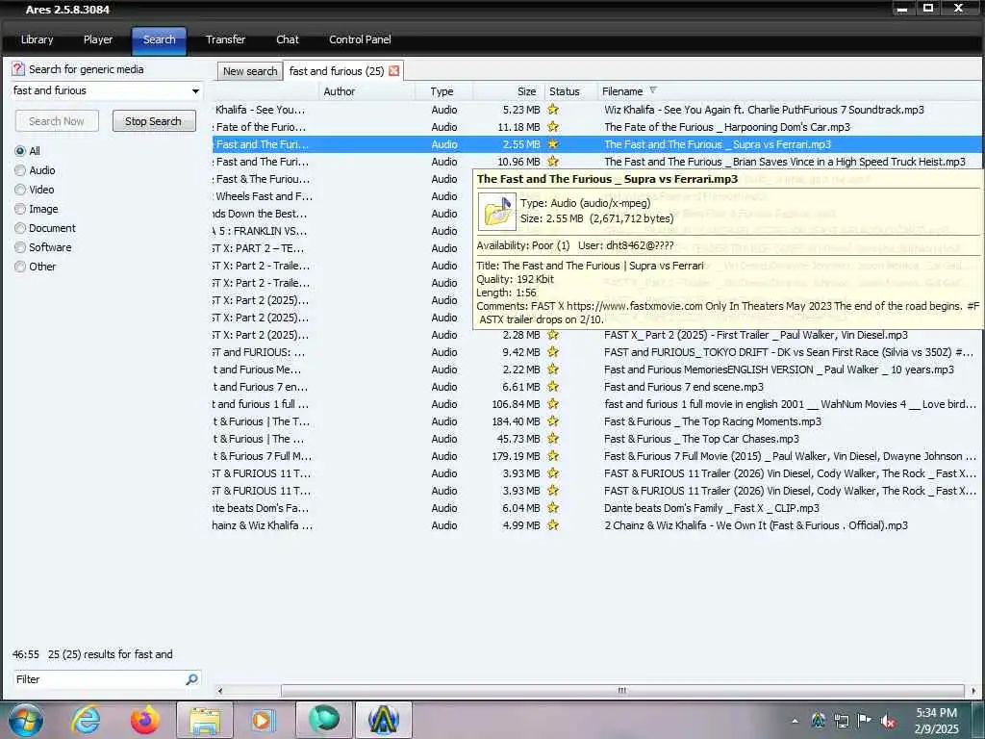Click the star icon for Top Racing Moments row

click(x=553, y=421)
